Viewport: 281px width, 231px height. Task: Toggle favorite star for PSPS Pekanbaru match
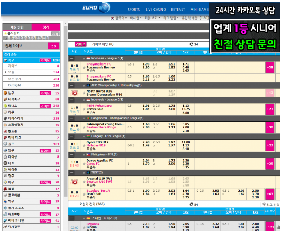[x=84, y=109]
